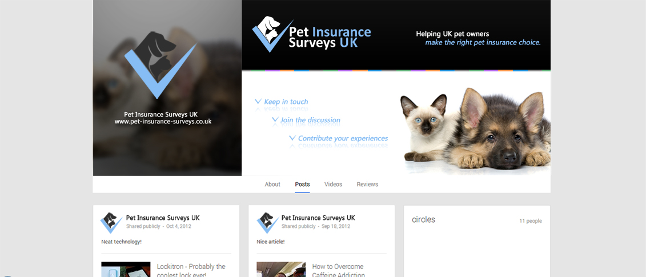This screenshot has width=646, height=277.
Task: Click the checkmark beside Contribute your experiences
Action: coord(292,138)
